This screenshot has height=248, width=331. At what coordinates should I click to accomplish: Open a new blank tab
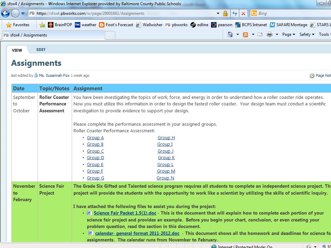[x=110, y=35]
